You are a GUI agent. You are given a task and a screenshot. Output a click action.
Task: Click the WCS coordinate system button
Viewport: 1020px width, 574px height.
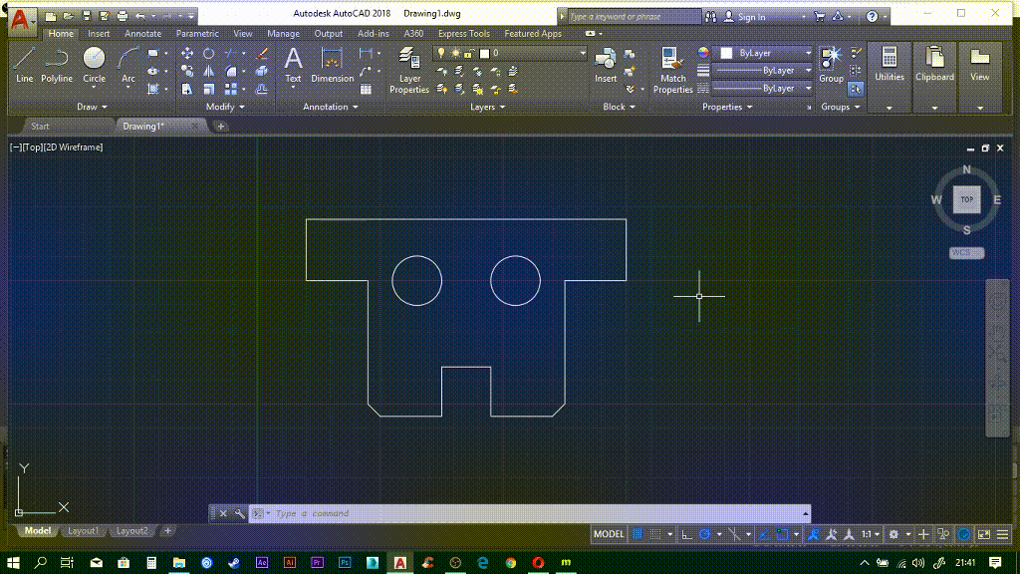tap(966, 252)
